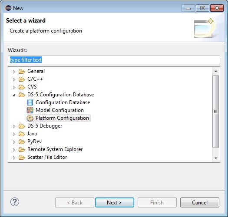Image resolution: width=228 pixels, height=217 pixels.
Task: Select the CVS tree entry
Action: click(32, 87)
